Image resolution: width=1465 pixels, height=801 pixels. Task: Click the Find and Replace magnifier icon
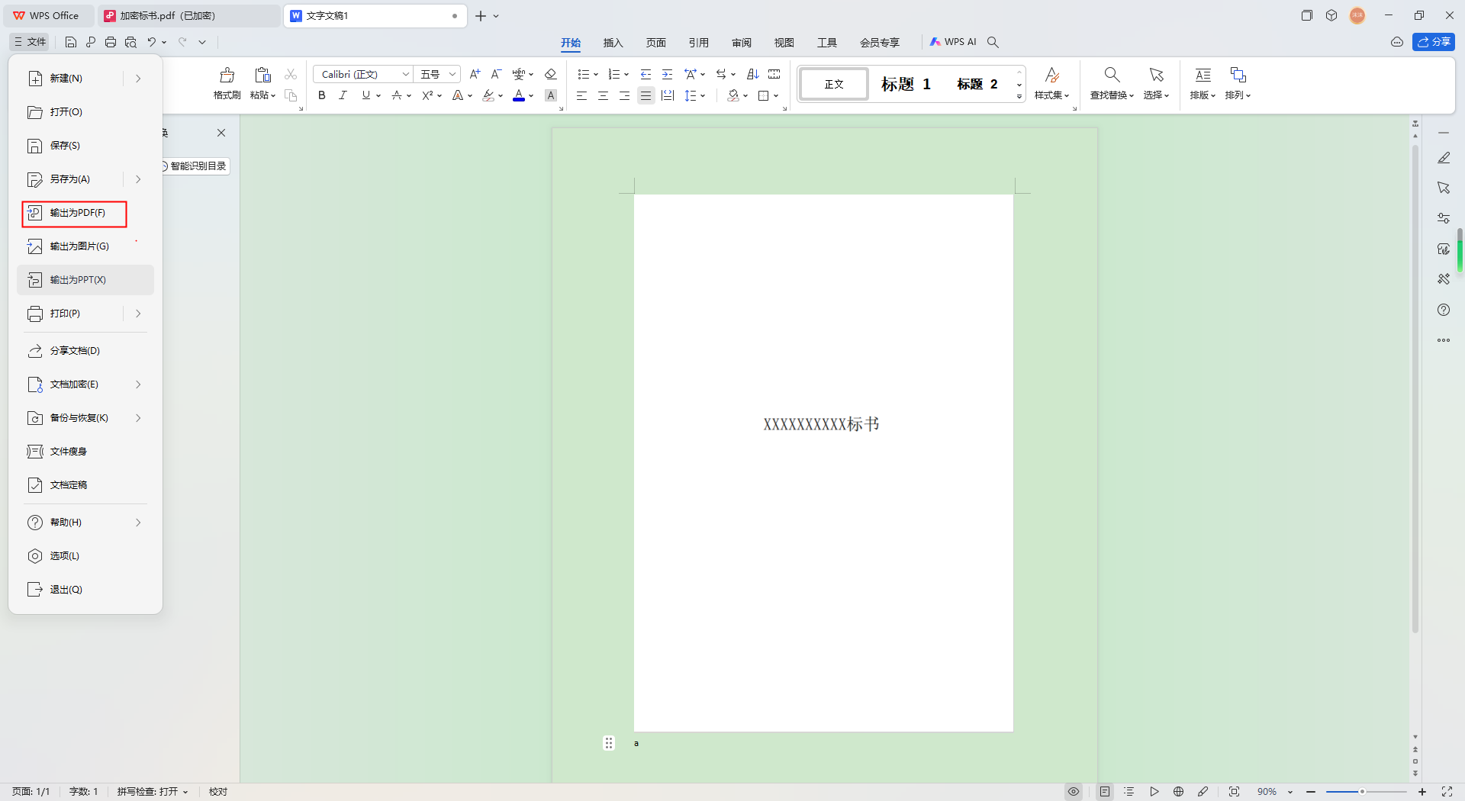pyautogui.click(x=1112, y=75)
